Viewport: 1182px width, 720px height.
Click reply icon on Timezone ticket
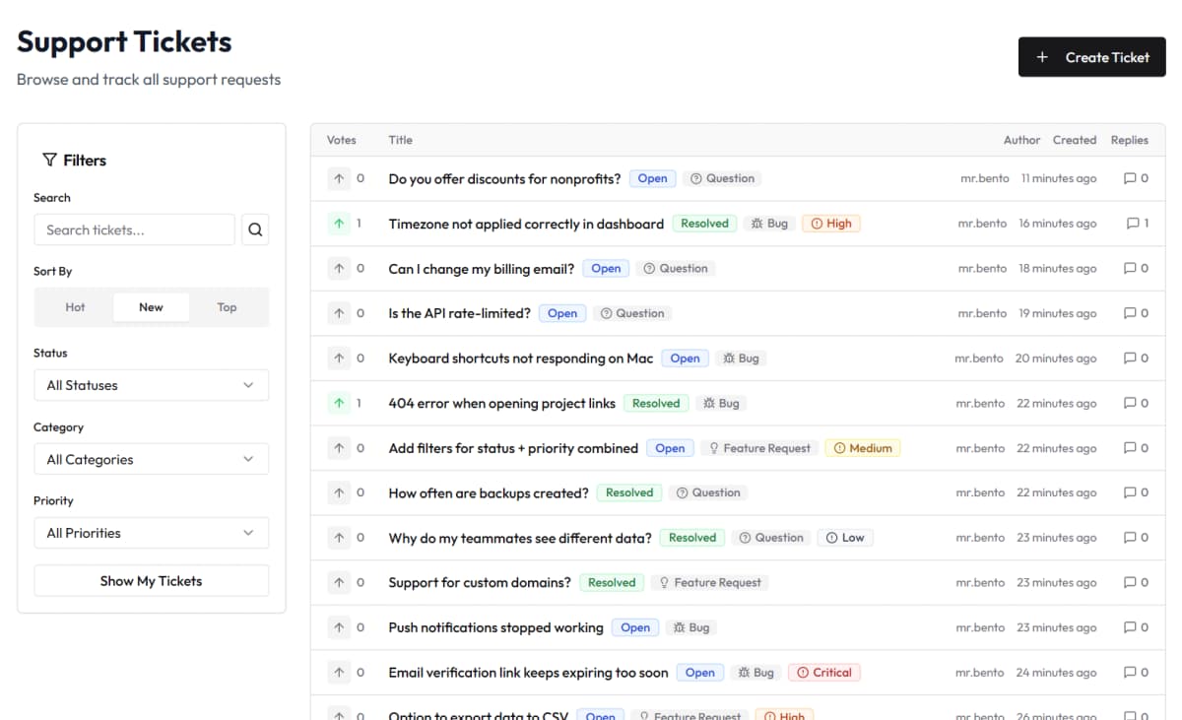point(1132,224)
